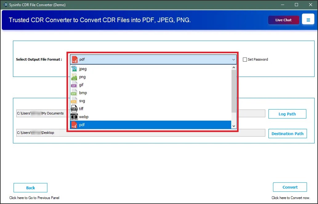
Task: Choose the gif format icon in the list
Action: pos(74,85)
